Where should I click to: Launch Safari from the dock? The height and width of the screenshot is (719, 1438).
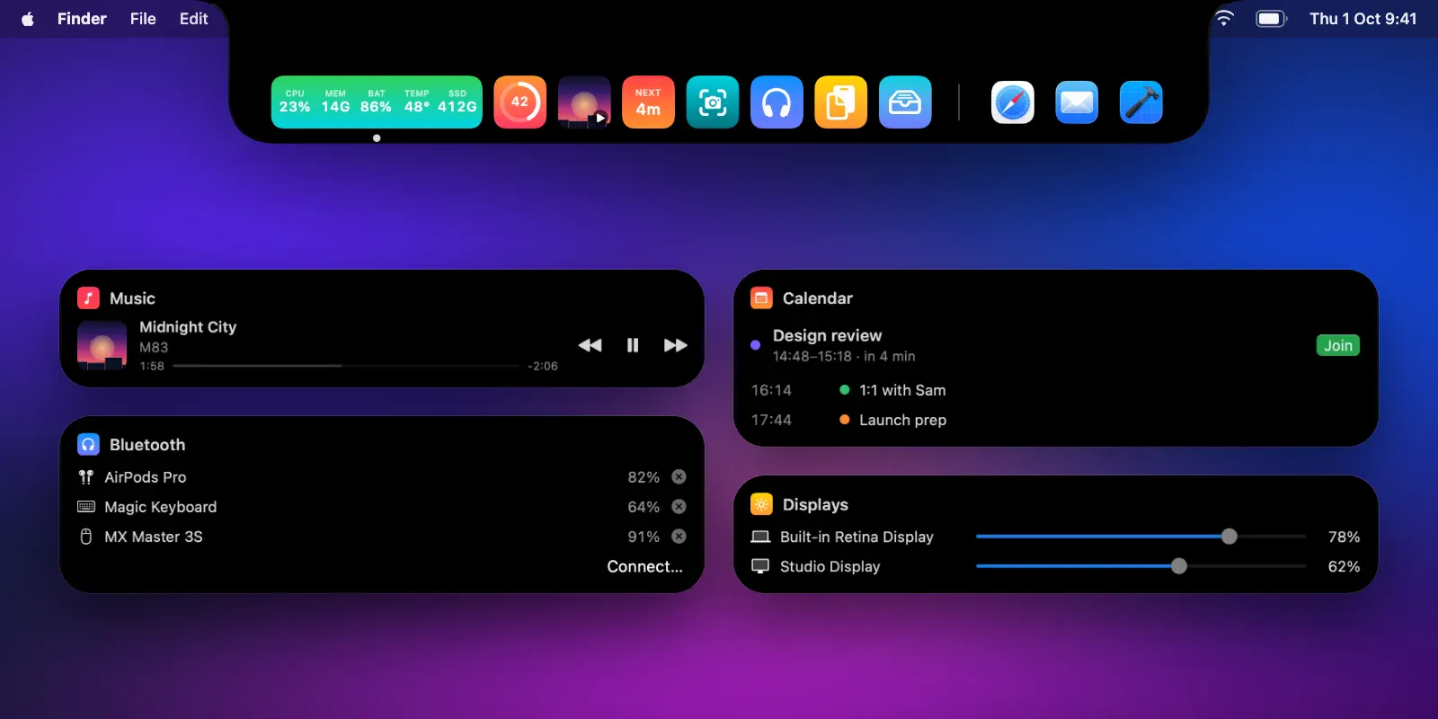[1013, 102]
